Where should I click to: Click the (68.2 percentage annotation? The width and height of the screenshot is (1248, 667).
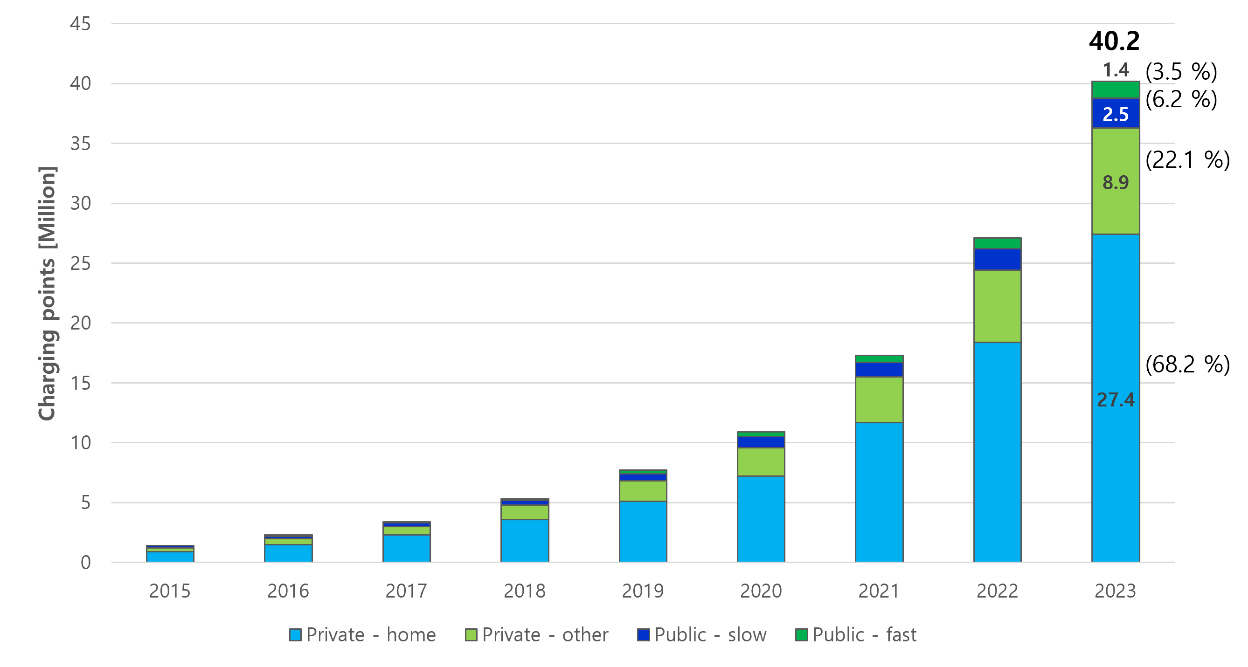click(x=1171, y=364)
